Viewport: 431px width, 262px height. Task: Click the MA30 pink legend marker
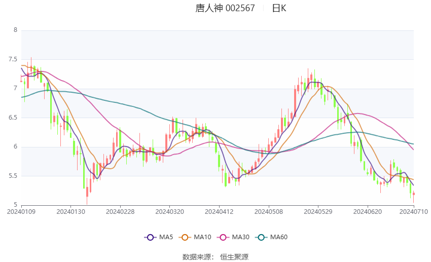tap(223, 237)
